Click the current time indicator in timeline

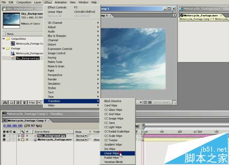click(143, 126)
